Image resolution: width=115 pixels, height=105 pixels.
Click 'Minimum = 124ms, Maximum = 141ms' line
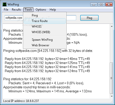[x=50, y=91]
